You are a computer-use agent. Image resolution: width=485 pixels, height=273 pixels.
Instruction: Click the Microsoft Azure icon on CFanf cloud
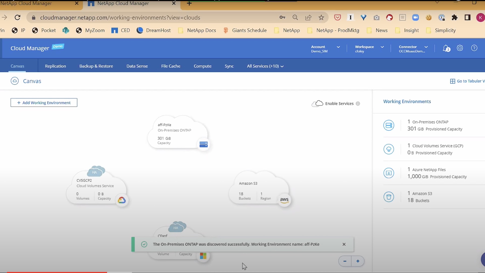tap(203, 255)
